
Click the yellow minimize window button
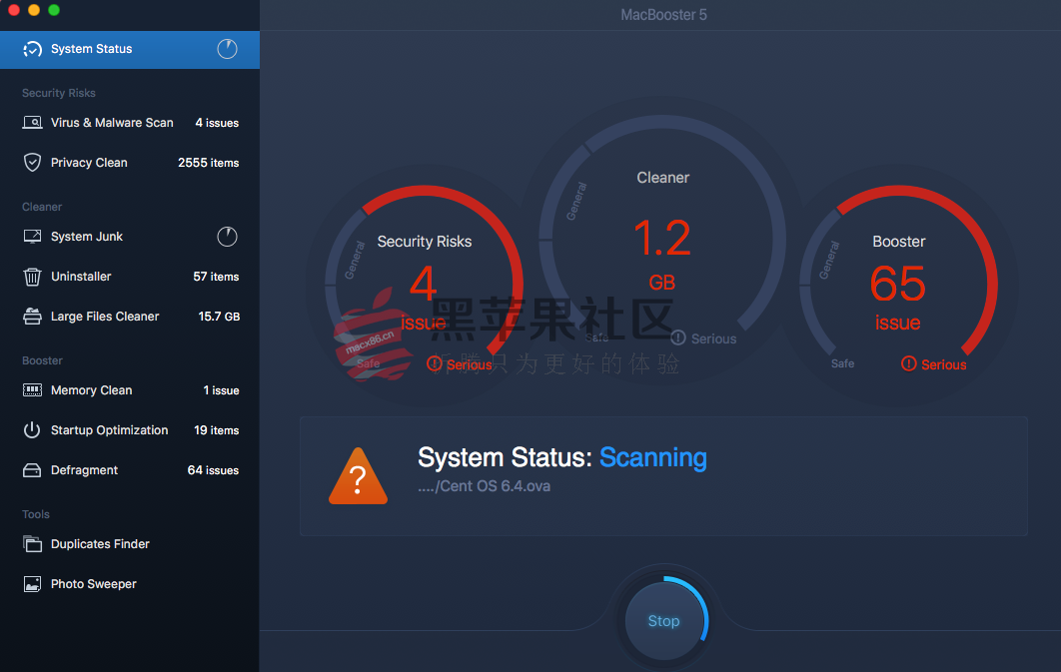(34, 9)
